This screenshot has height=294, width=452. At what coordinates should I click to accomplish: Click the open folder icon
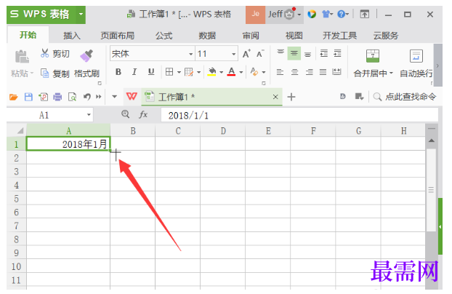pyautogui.click(x=14, y=97)
